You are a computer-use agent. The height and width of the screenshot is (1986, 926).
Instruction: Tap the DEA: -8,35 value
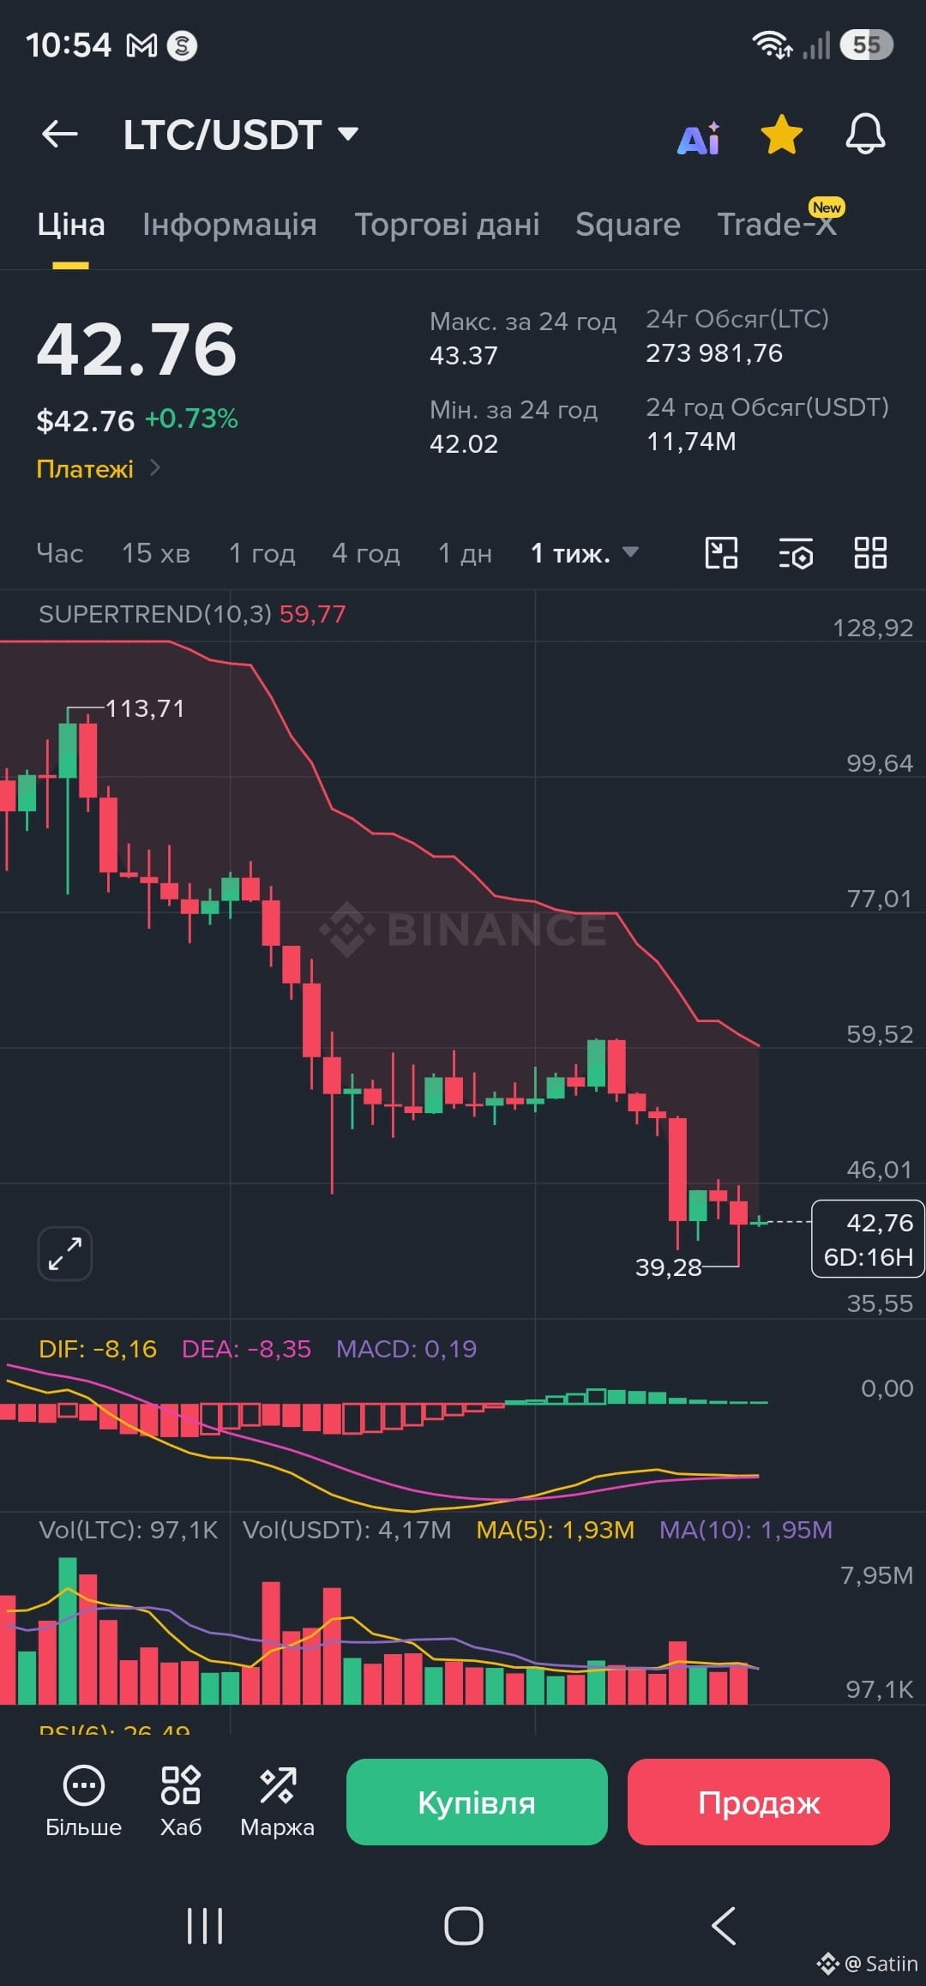(x=246, y=1349)
